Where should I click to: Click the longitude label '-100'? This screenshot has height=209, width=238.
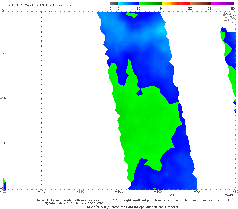tap(158, 191)
